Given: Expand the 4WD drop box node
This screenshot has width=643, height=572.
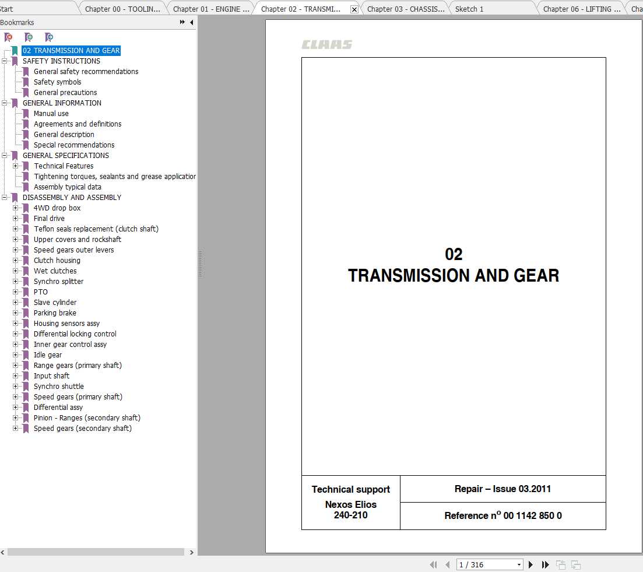Looking at the screenshot, I should [15, 208].
